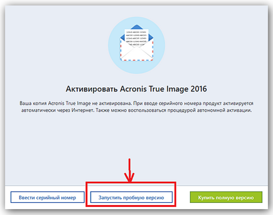Click envelope's red-blue striped bottom edge
This screenshot has height=215, width=273.
point(137,60)
